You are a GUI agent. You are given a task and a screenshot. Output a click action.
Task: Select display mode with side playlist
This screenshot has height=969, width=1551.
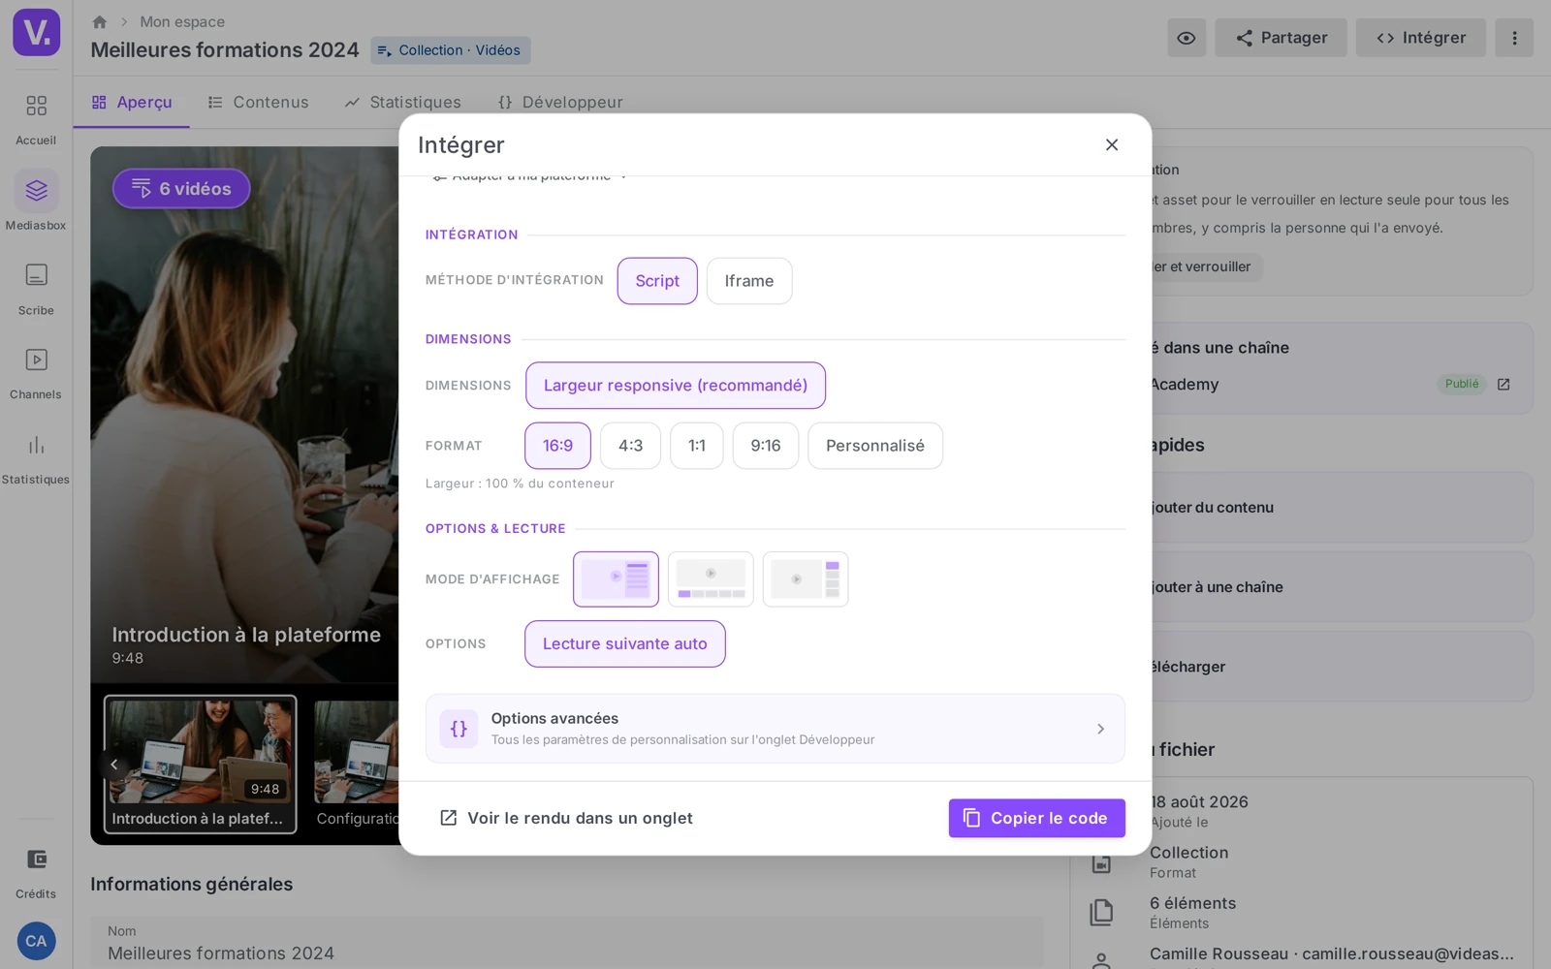pos(616,579)
